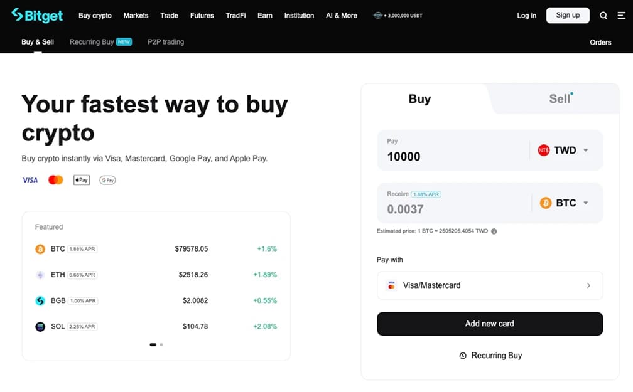The width and height of the screenshot is (633, 392).
Task: Click the info icon beside estimated price
Action: (x=494, y=231)
